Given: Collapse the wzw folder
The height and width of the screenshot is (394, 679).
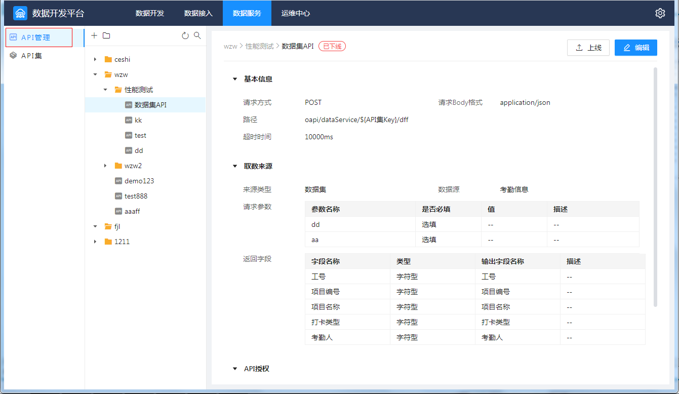Looking at the screenshot, I should [95, 74].
